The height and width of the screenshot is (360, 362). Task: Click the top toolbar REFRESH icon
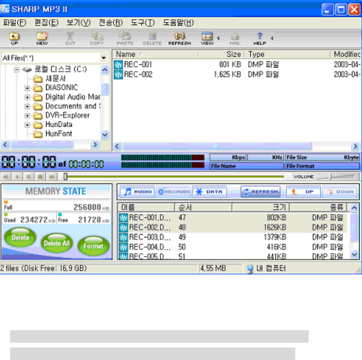[180, 38]
